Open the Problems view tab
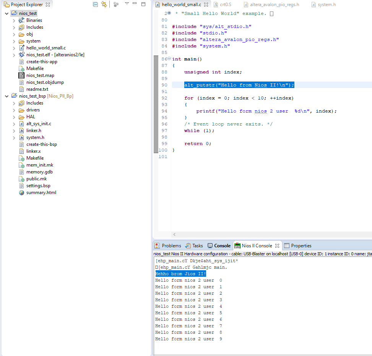 tap(171, 246)
